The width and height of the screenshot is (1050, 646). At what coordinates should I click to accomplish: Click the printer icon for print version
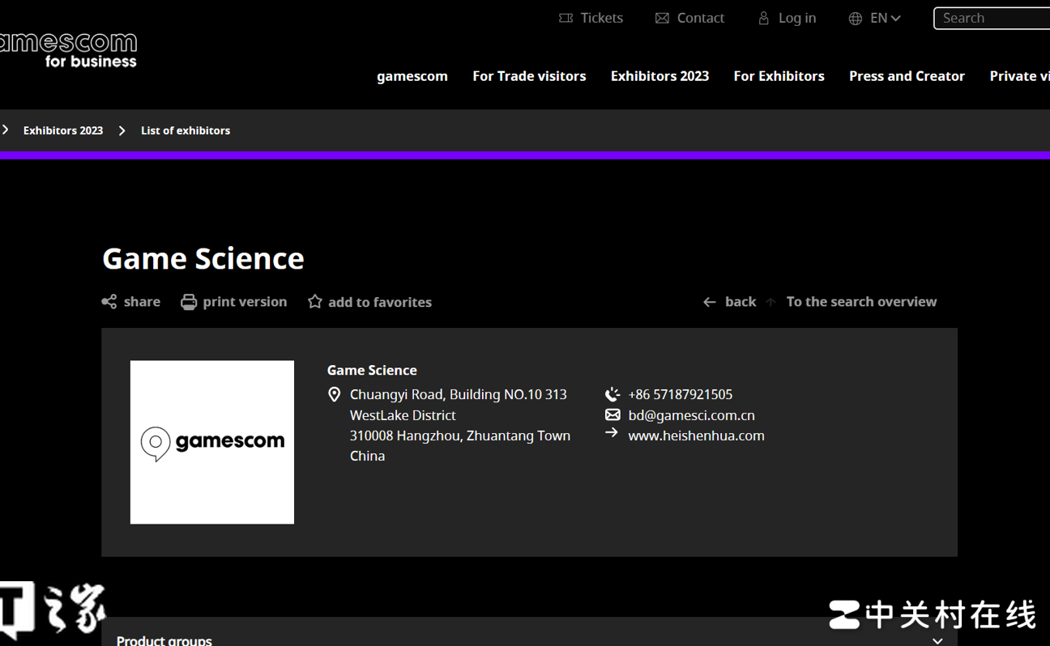[189, 302]
